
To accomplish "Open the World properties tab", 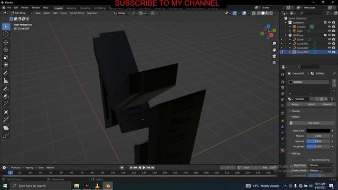I will [x=283, y=106].
